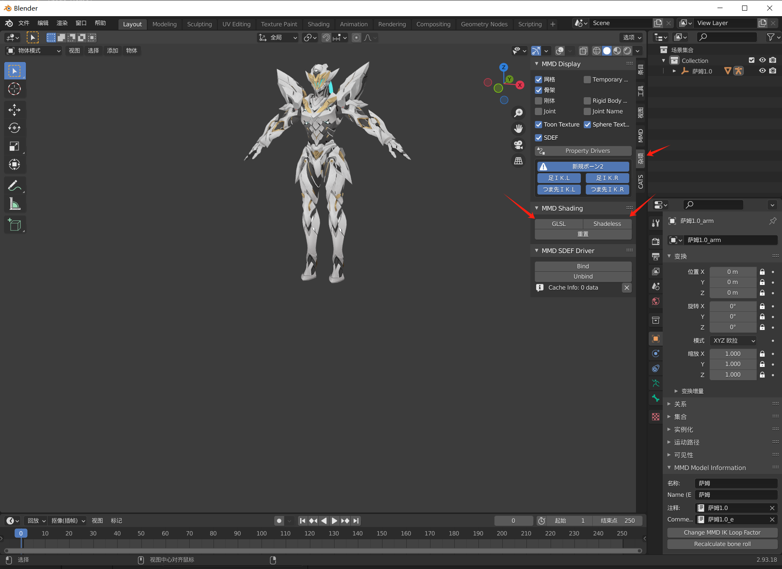Select the Rotate tool
The height and width of the screenshot is (569, 782).
coord(14,128)
